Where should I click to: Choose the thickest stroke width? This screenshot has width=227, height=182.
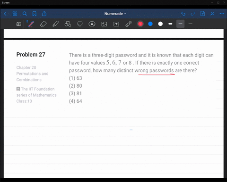tap(170, 24)
